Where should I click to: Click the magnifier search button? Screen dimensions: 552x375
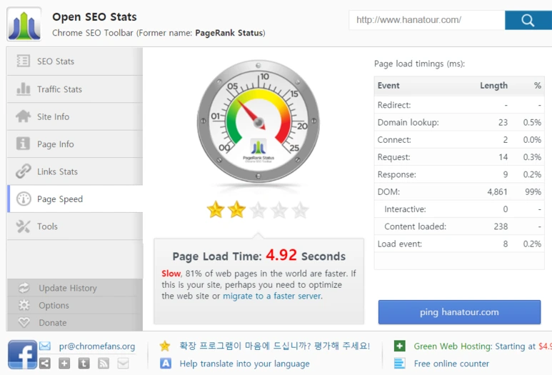528,20
